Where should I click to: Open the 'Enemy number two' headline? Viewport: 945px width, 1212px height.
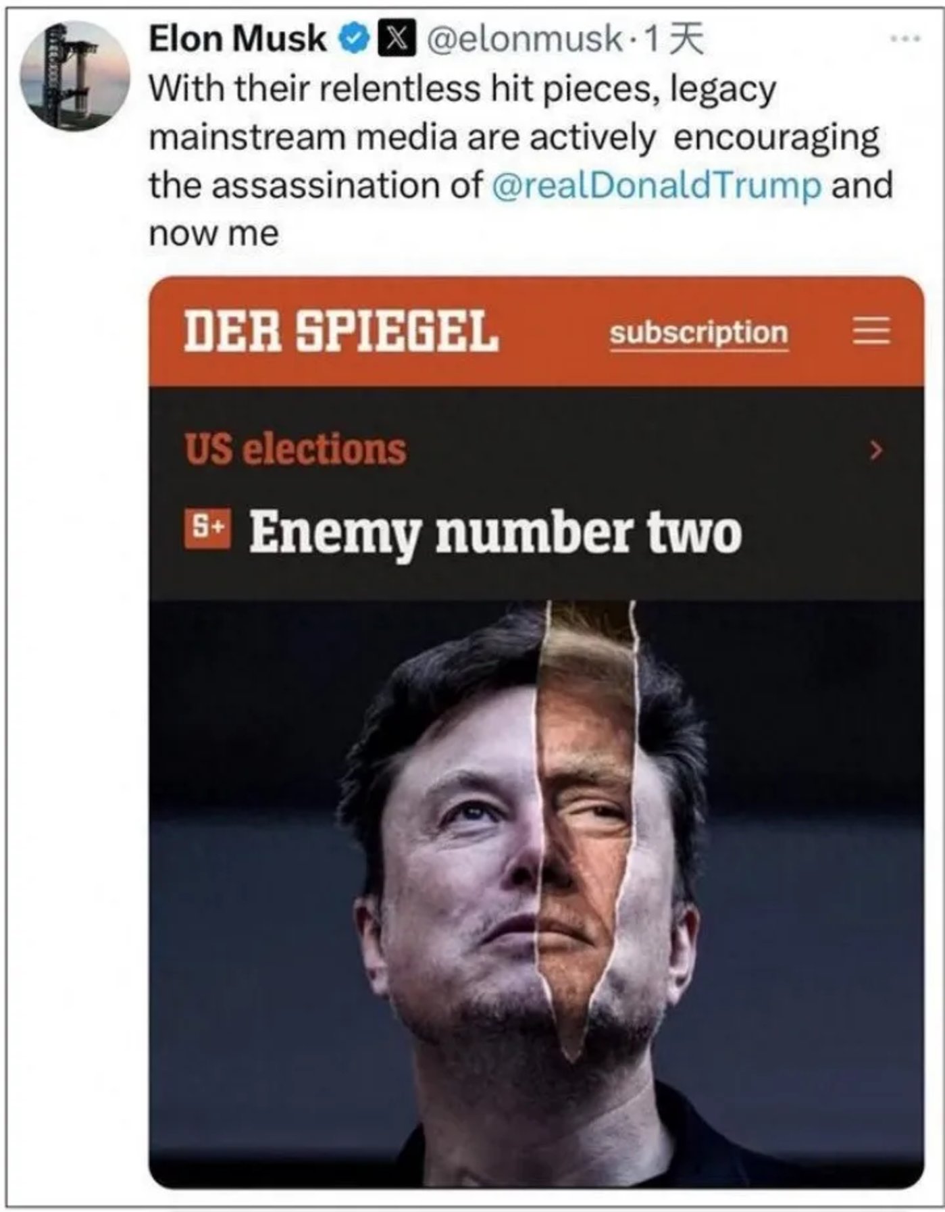pyautogui.click(x=495, y=532)
